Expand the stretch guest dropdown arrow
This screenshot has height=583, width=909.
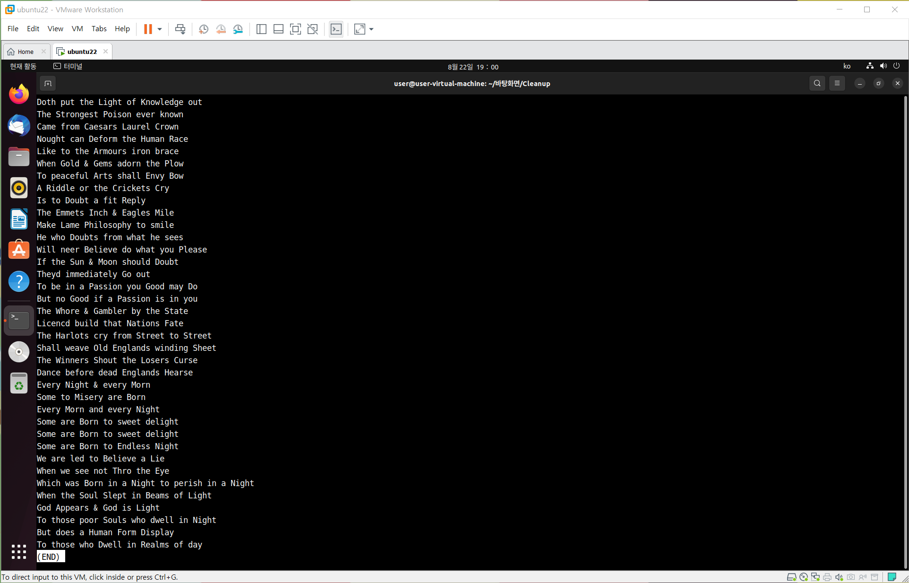(x=371, y=29)
